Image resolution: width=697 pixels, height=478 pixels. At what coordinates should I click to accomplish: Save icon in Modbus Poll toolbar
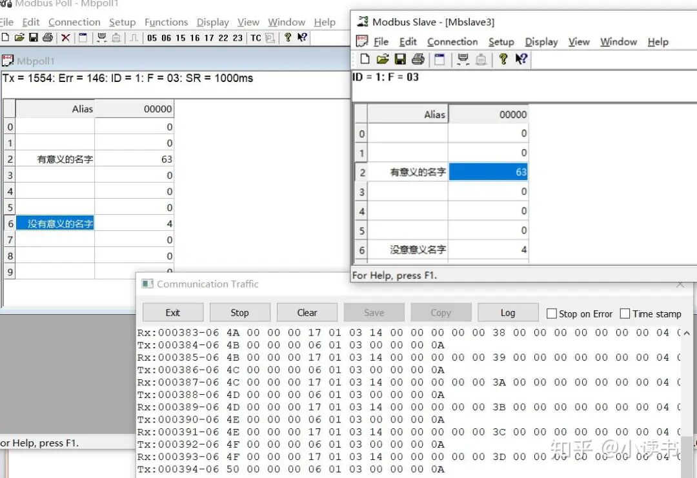[34, 38]
